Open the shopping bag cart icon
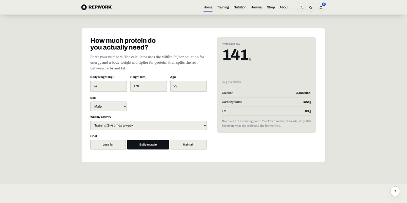The height and width of the screenshot is (203, 407). (x=321, y=7)
